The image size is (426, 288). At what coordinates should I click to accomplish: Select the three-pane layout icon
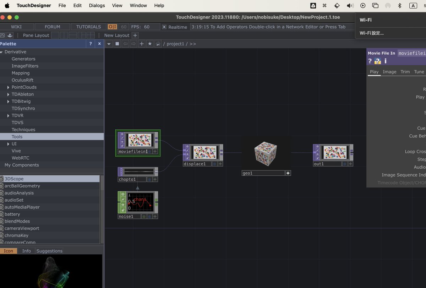[82, 35]
